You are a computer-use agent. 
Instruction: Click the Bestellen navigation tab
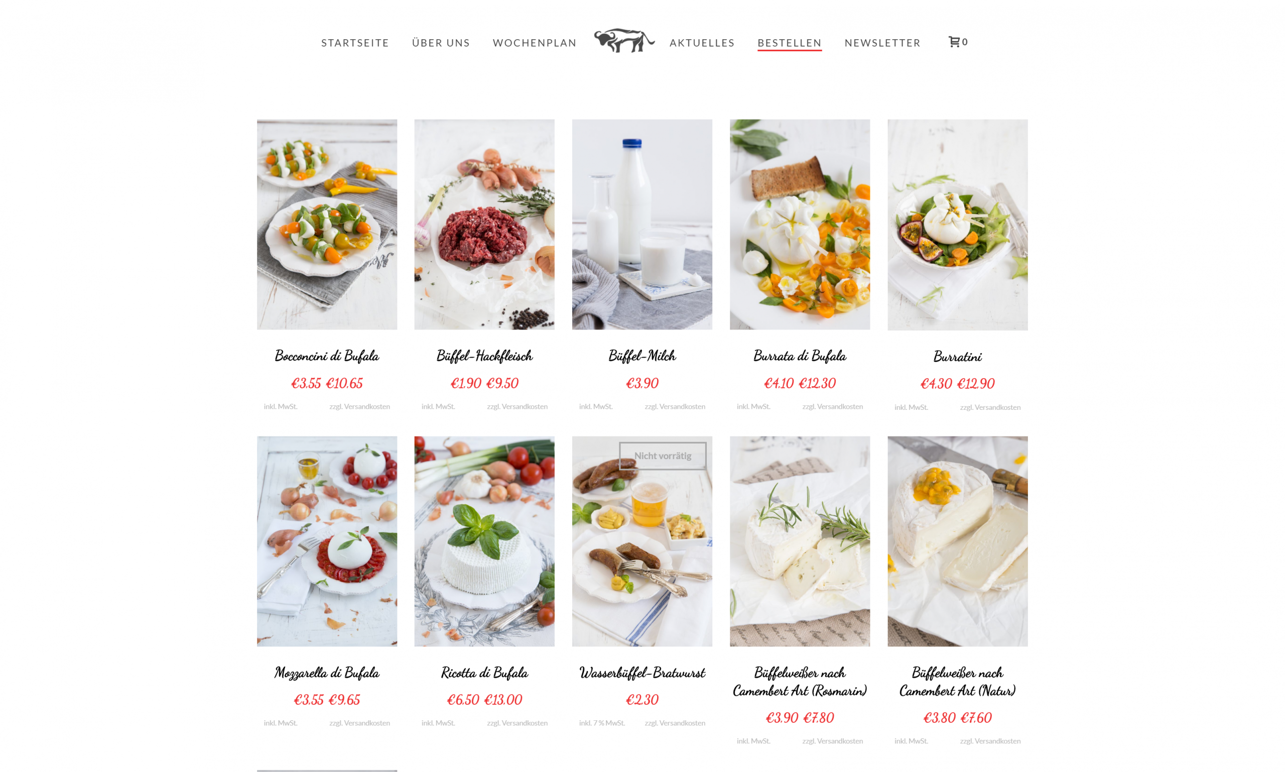789,43
